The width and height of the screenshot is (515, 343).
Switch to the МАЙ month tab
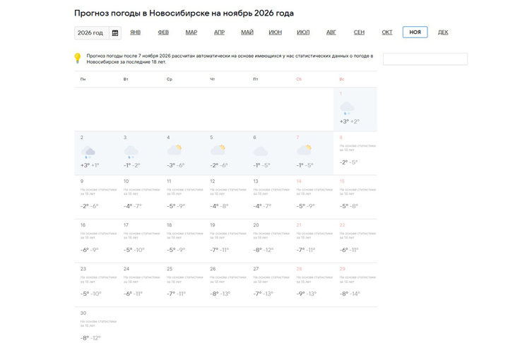pyautogui.click(x=247, y=32)
